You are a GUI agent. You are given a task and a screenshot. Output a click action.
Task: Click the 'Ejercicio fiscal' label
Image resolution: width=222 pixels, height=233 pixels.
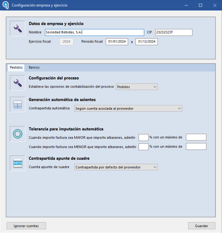[x=40, y=42]
